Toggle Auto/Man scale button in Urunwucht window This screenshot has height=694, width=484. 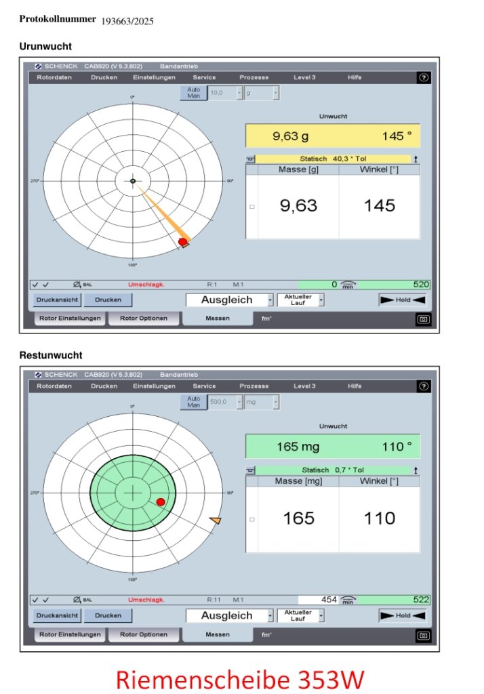coord(194,93)
